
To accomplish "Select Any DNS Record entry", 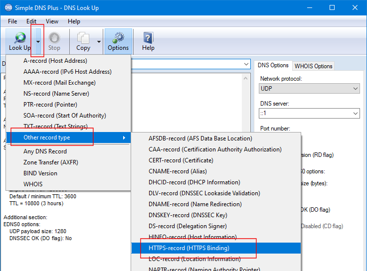I will [x=68, y=151].
